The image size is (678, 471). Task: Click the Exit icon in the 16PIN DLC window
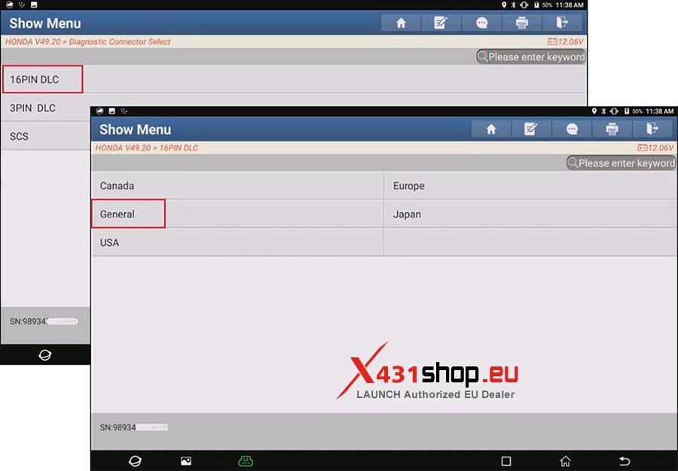pyautogui.click(x=652, y=129)
